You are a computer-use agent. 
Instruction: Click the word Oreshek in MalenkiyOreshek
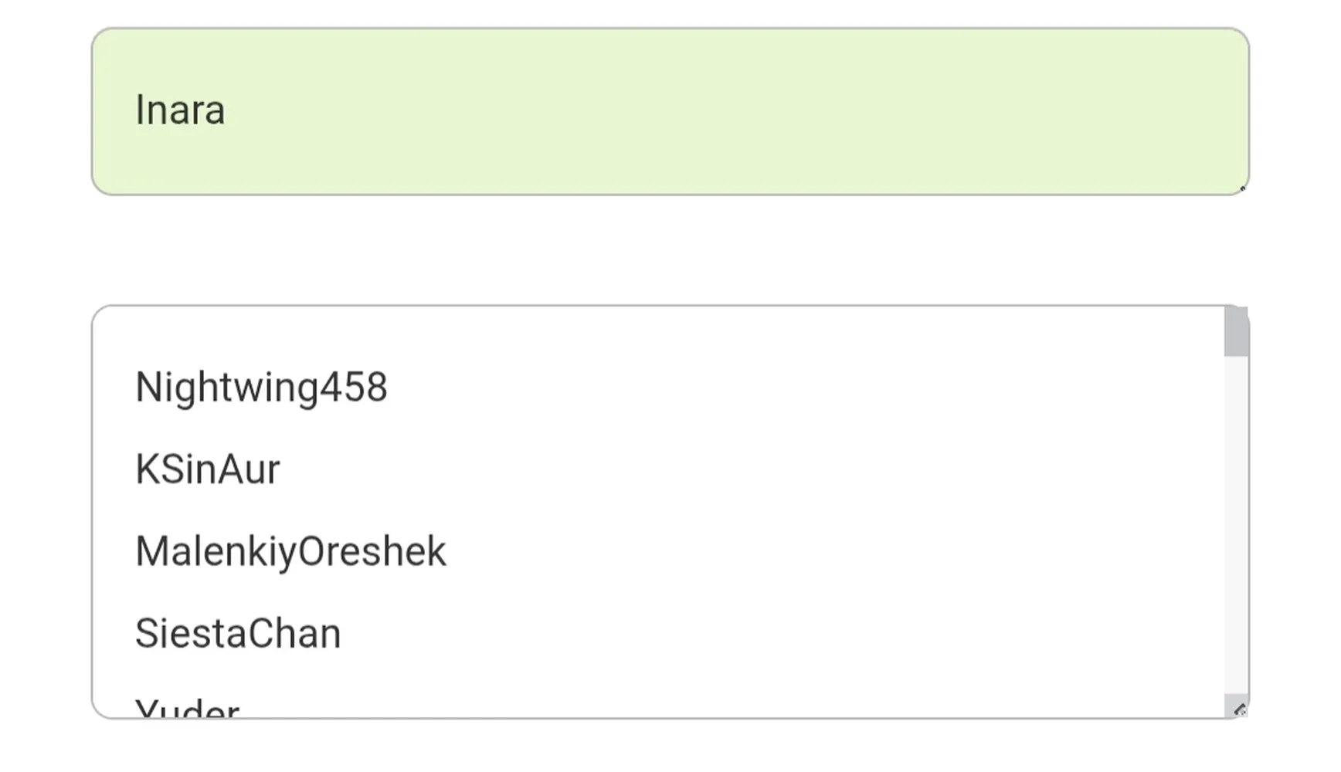[x=372, y=552]
